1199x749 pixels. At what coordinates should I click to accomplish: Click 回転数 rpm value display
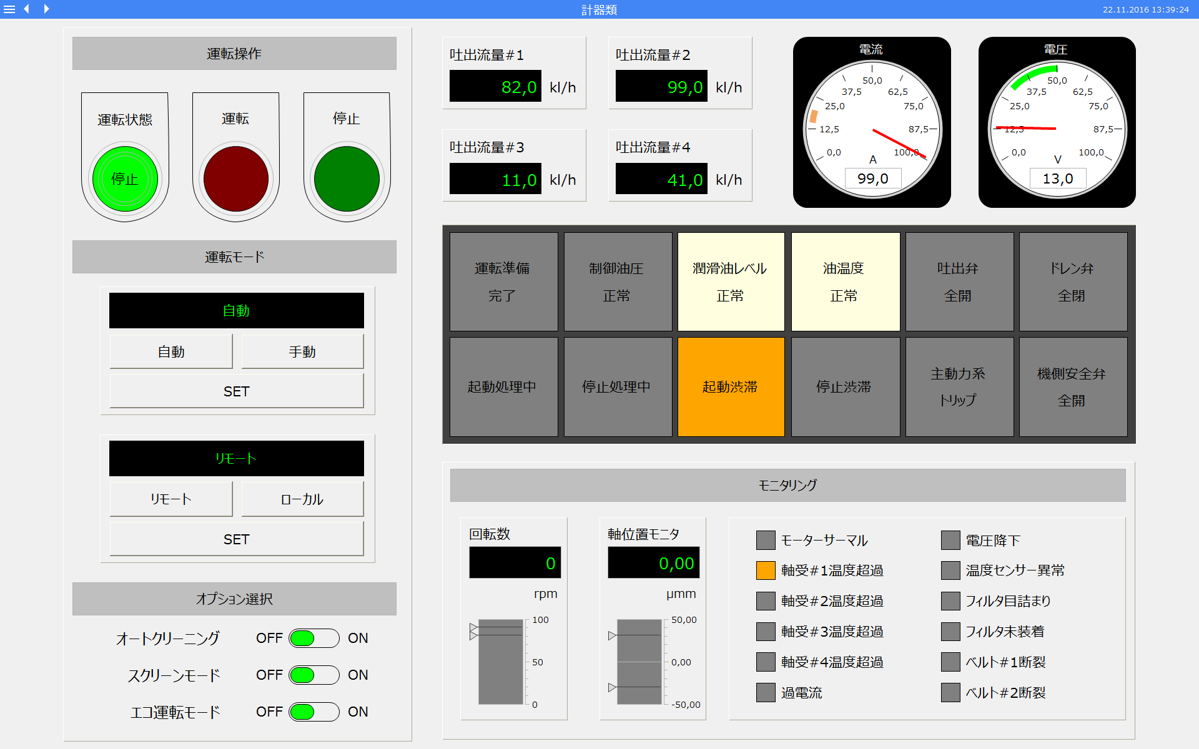[515, 563]
